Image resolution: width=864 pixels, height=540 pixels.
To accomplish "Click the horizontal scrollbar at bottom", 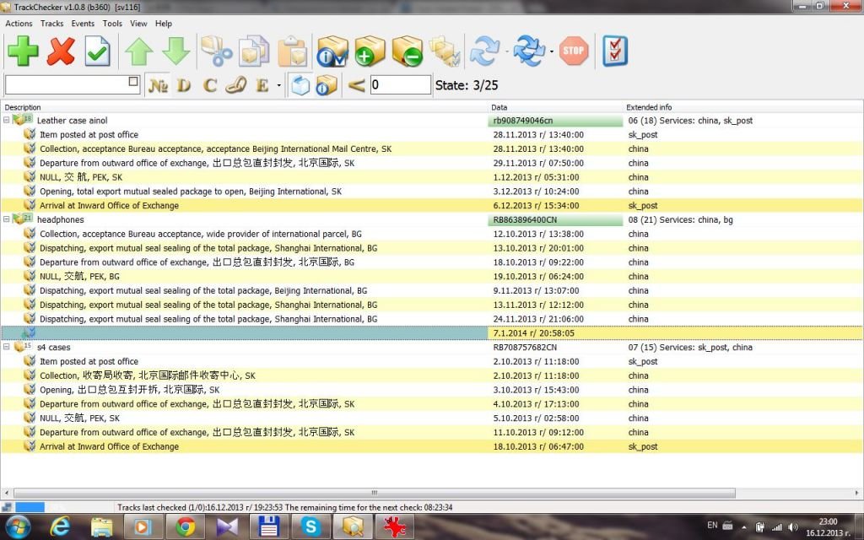I will click(x=371, y=493).
